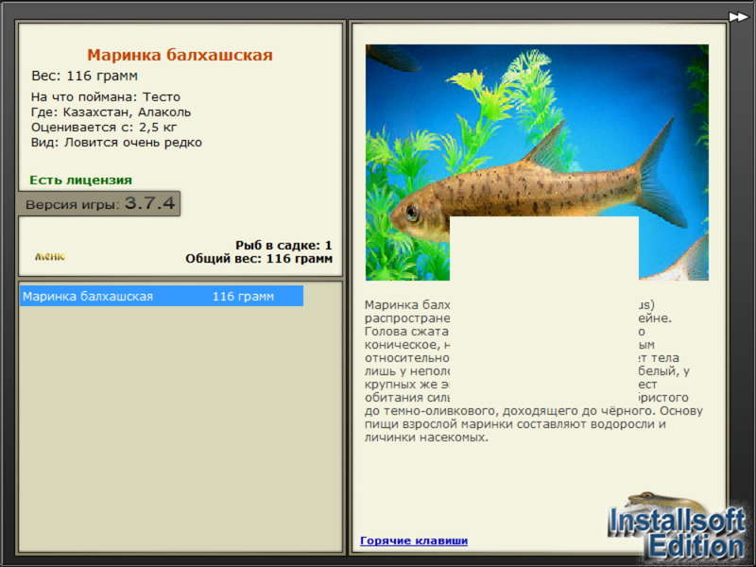Click the Маринка балхашская orange title
This screenshot has height=567, width=756.
click(x=180, y=55)
